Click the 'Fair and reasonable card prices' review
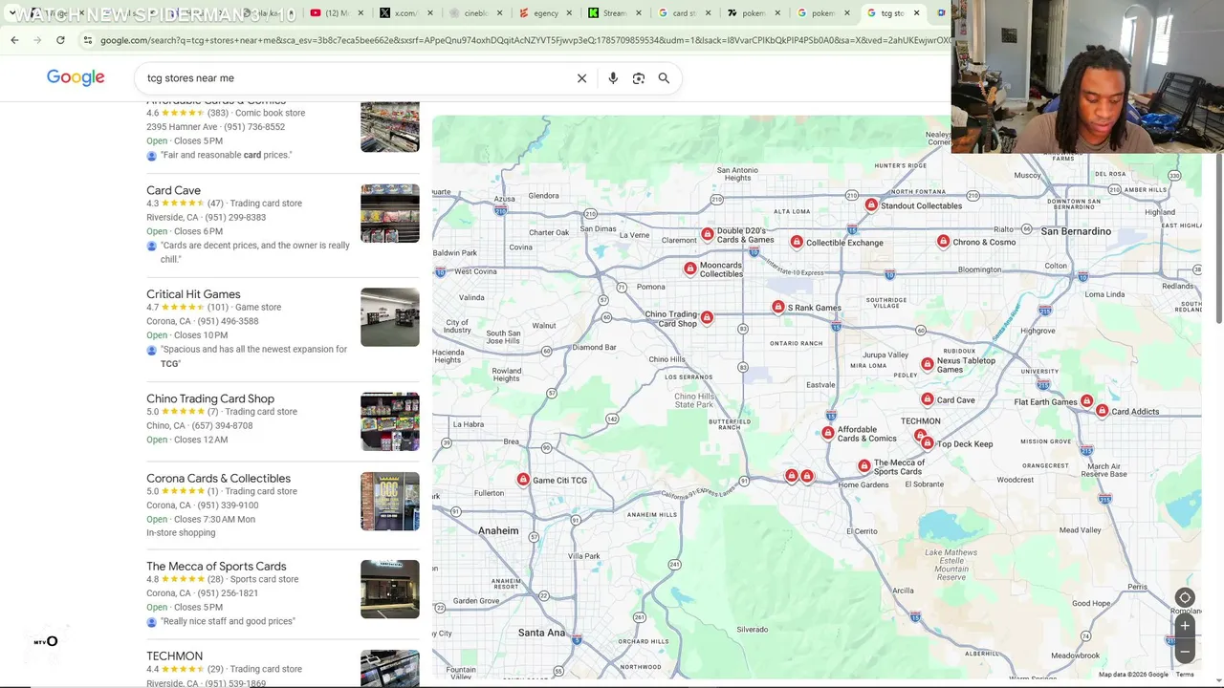Screen dimensions: 1224x688 point(226,155)
